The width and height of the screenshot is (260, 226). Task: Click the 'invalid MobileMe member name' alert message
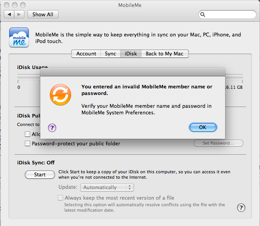pos(147,90)
